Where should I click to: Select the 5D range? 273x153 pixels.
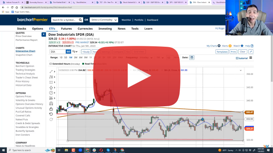coord(65,57)
